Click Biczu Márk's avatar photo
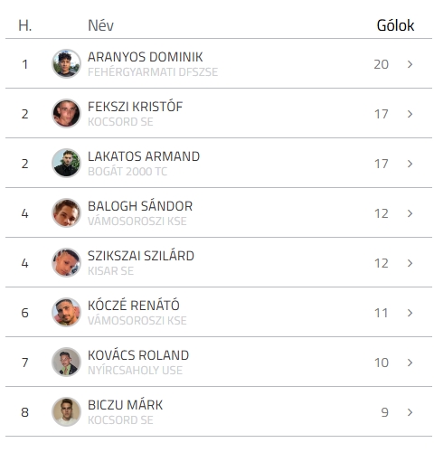 (x=66, y=412)
